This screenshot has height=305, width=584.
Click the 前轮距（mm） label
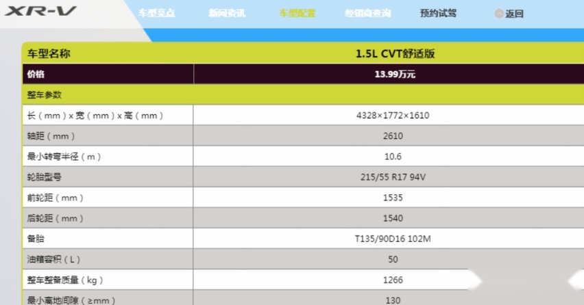pos(55,198)
